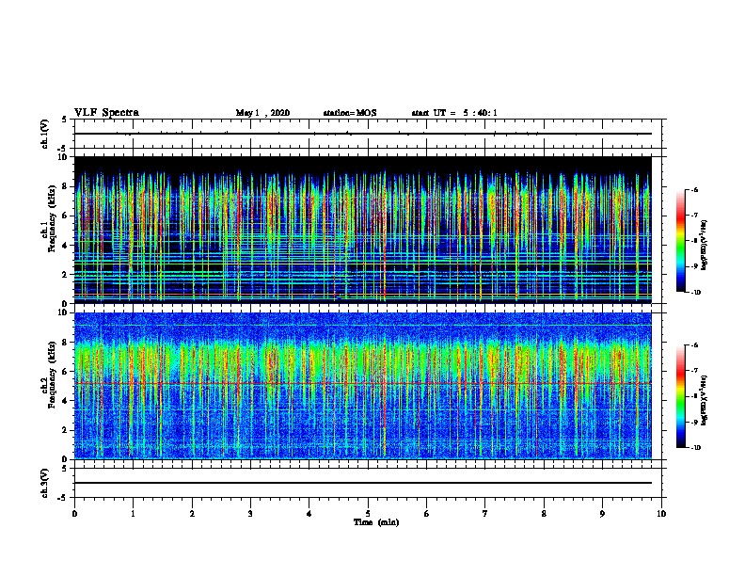Click the ch.2 spectrogram plot area
This screenshot has width=745, height=576.
click(363, 386)
